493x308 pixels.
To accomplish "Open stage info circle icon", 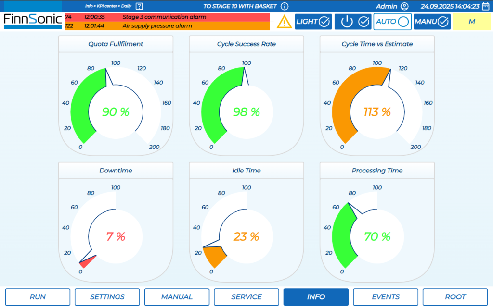I will tap(285, 6).
